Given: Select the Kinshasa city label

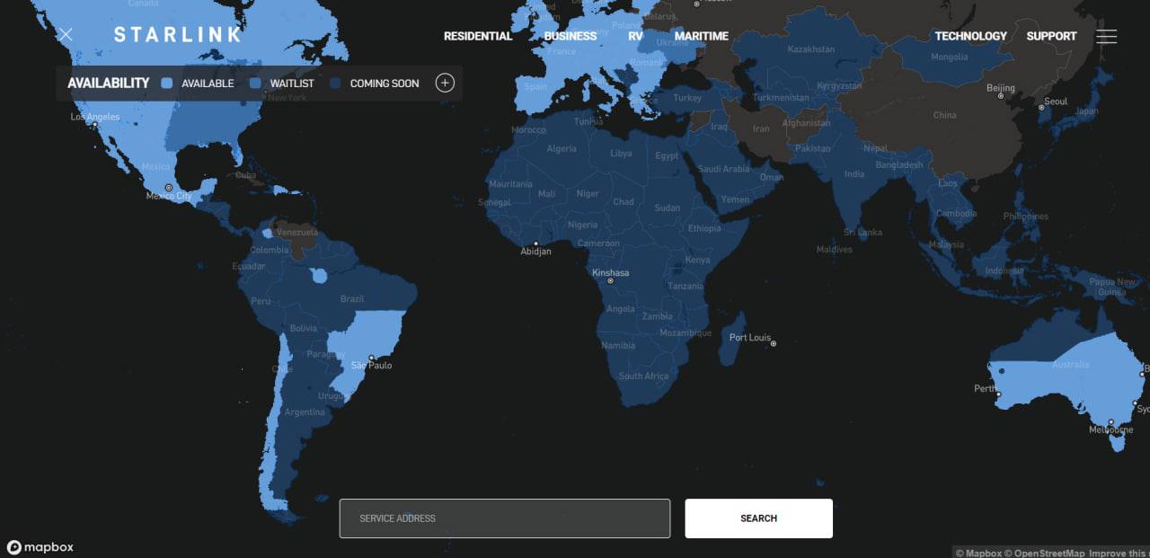Looking at the screenshot, I should 611,272.
